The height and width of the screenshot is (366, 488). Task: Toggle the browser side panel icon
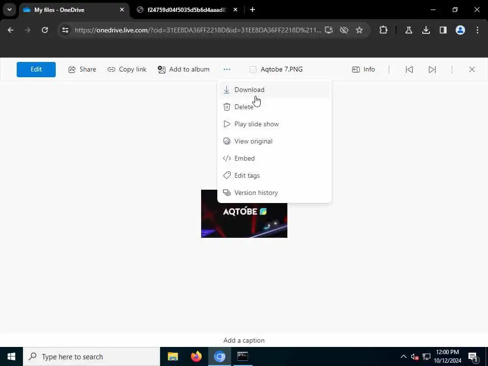pos(443,30)
